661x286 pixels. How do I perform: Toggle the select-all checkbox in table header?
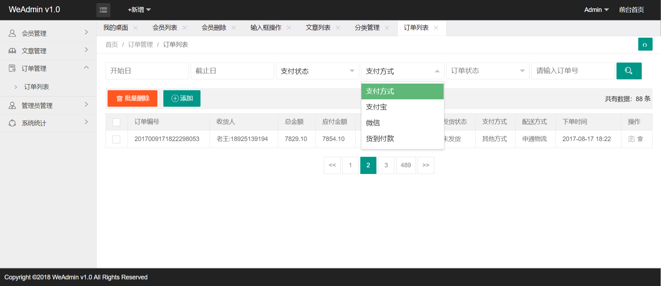116,122
